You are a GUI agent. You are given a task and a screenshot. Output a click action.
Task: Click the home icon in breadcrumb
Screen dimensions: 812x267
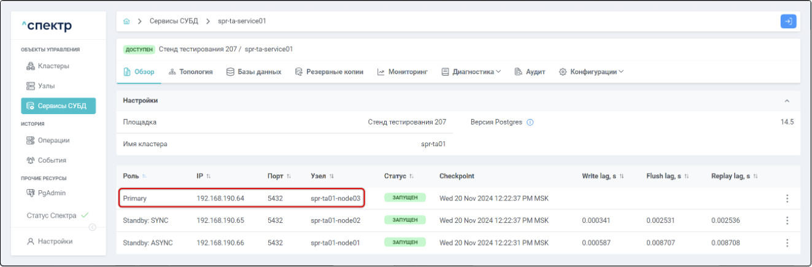pos(126,21)
